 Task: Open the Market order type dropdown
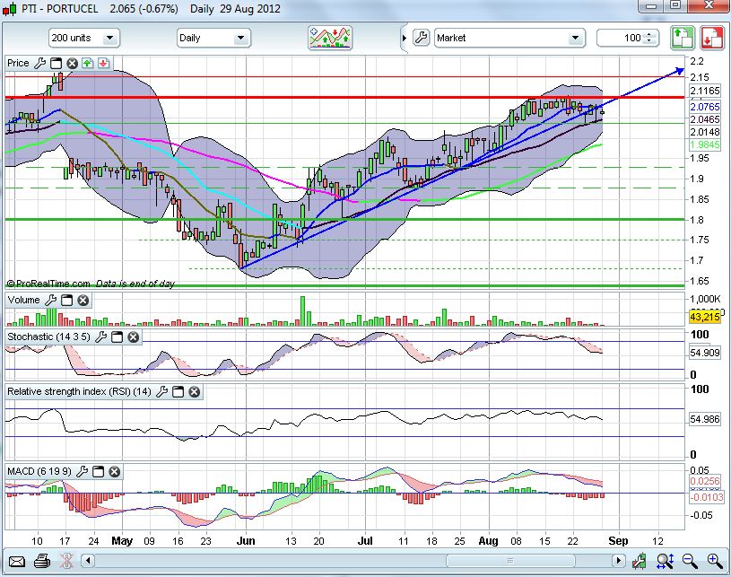coord(509,38)
